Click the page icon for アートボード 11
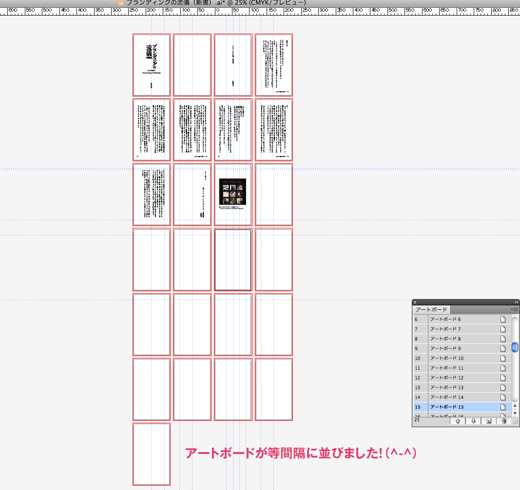This screenshot has width=520, height=490. tap(503, 368)
